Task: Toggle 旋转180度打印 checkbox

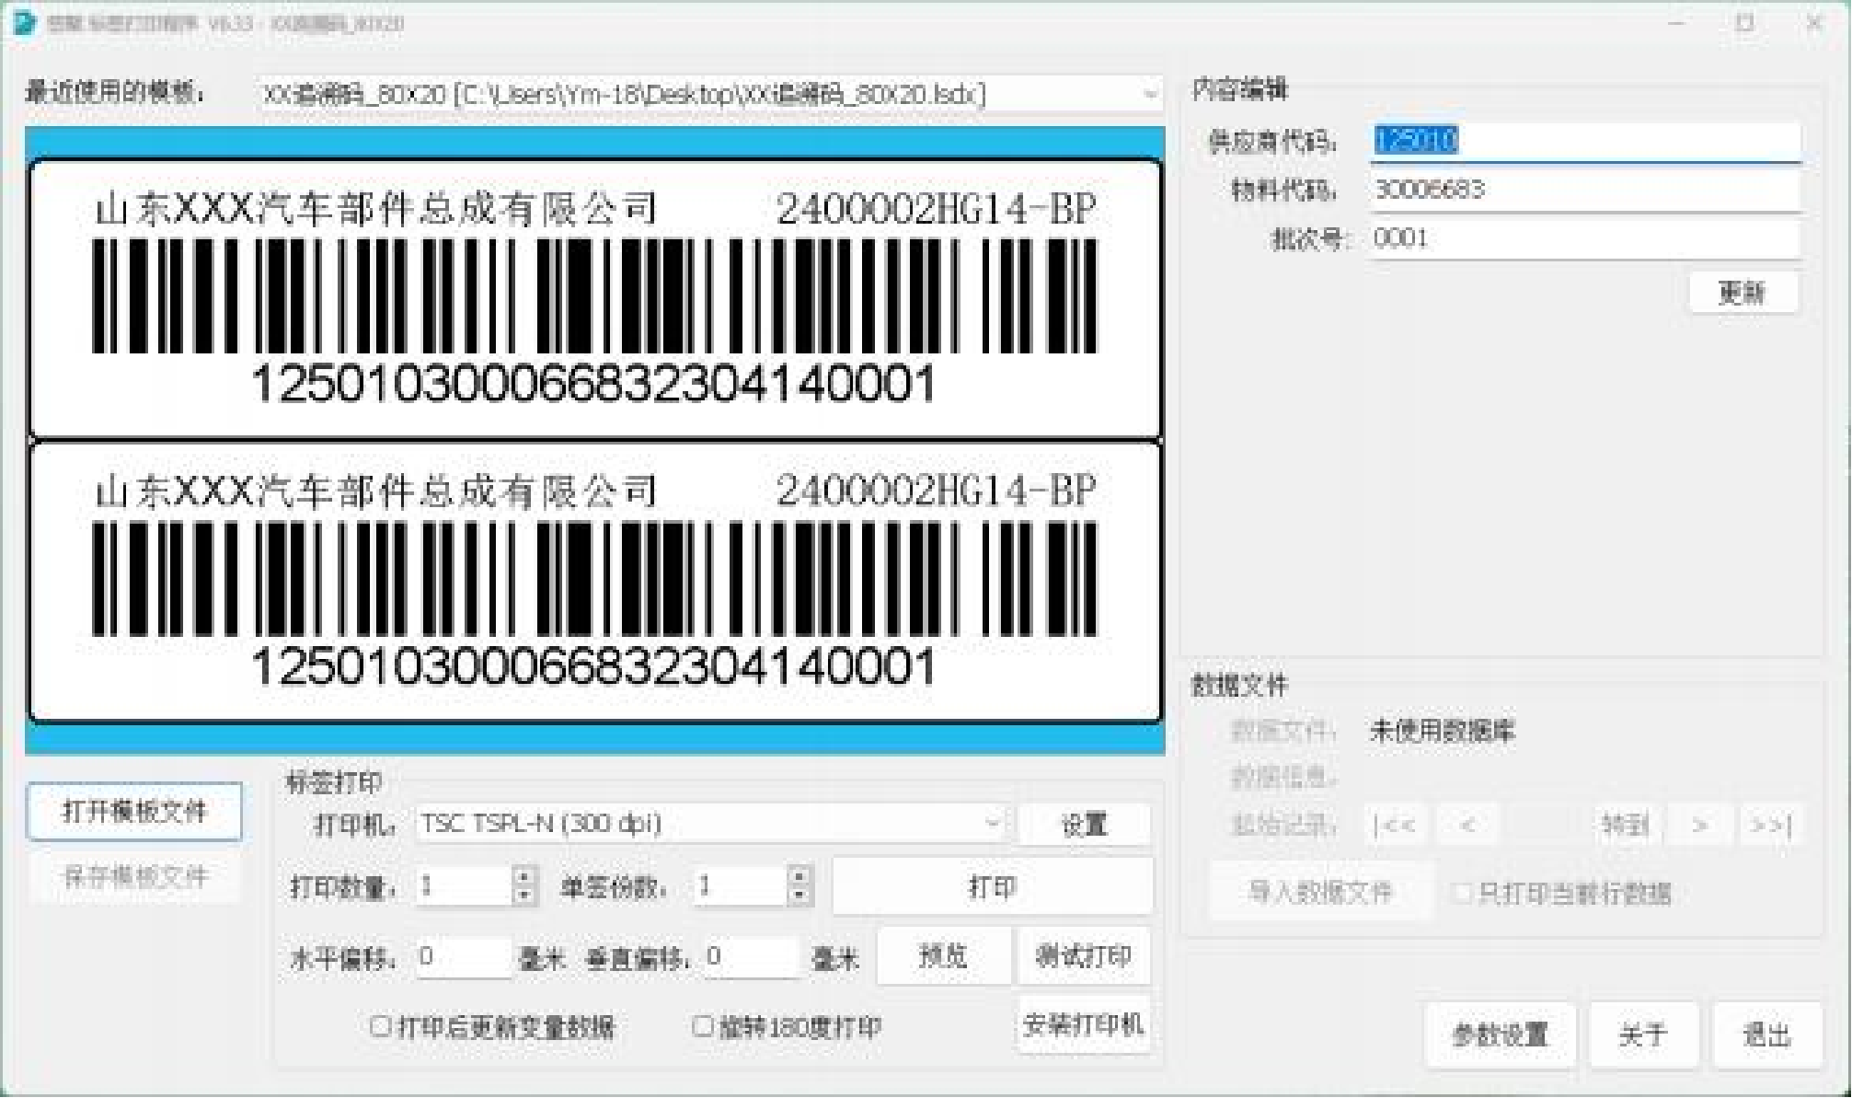Action: point(702,1025)
